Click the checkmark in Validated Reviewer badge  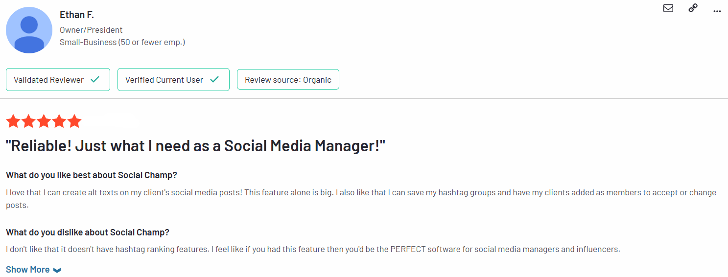click(x=95, y=79)
